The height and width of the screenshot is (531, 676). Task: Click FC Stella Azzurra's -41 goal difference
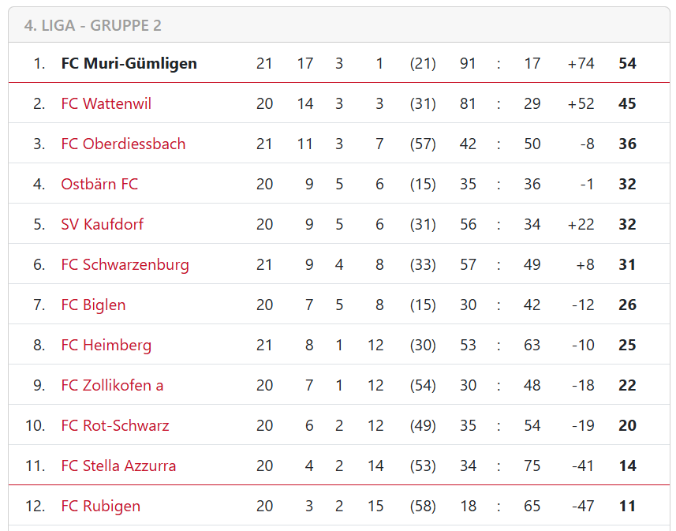click(583, 466)
